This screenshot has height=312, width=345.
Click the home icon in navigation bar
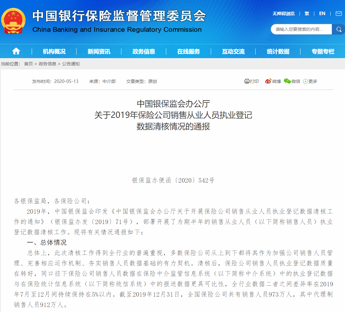point(16,51)
